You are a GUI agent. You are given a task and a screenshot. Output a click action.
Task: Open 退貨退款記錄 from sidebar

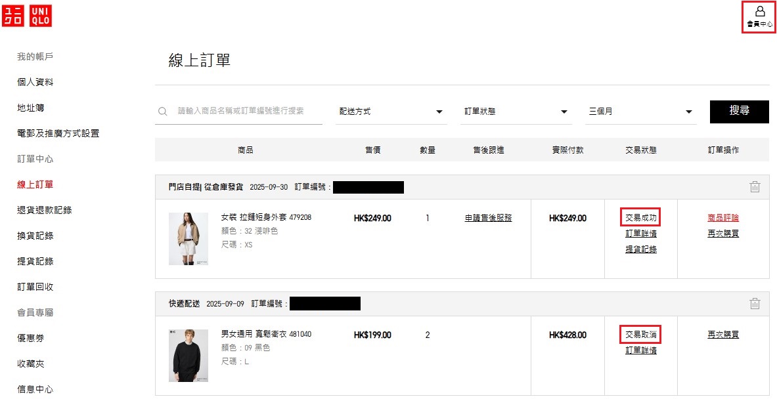pos(45,210)
